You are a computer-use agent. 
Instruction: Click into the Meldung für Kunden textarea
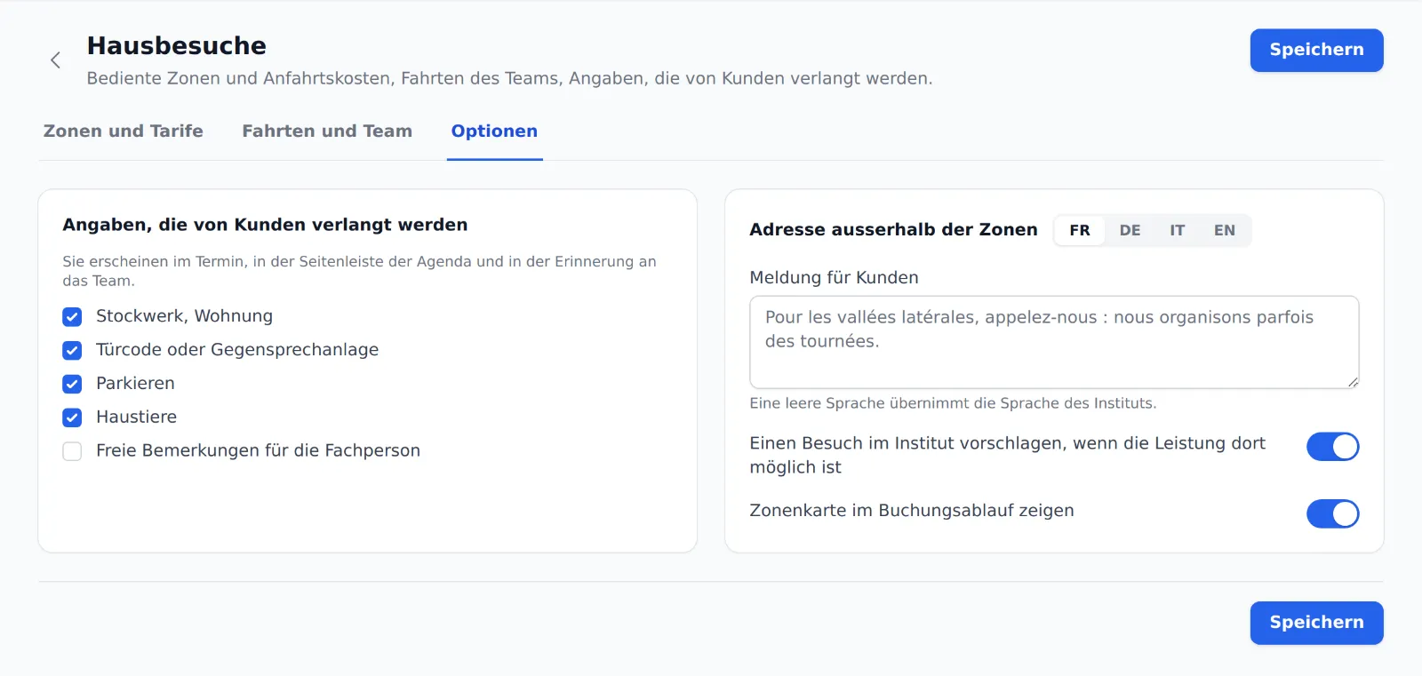[1054, 342]
